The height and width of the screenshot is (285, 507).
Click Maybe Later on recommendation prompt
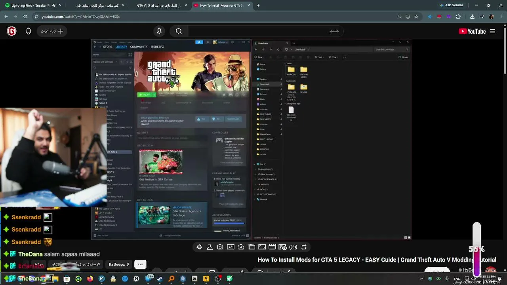[233, 119]
